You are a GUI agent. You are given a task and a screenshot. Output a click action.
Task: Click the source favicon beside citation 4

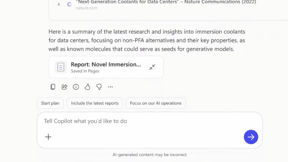[69, 4]
